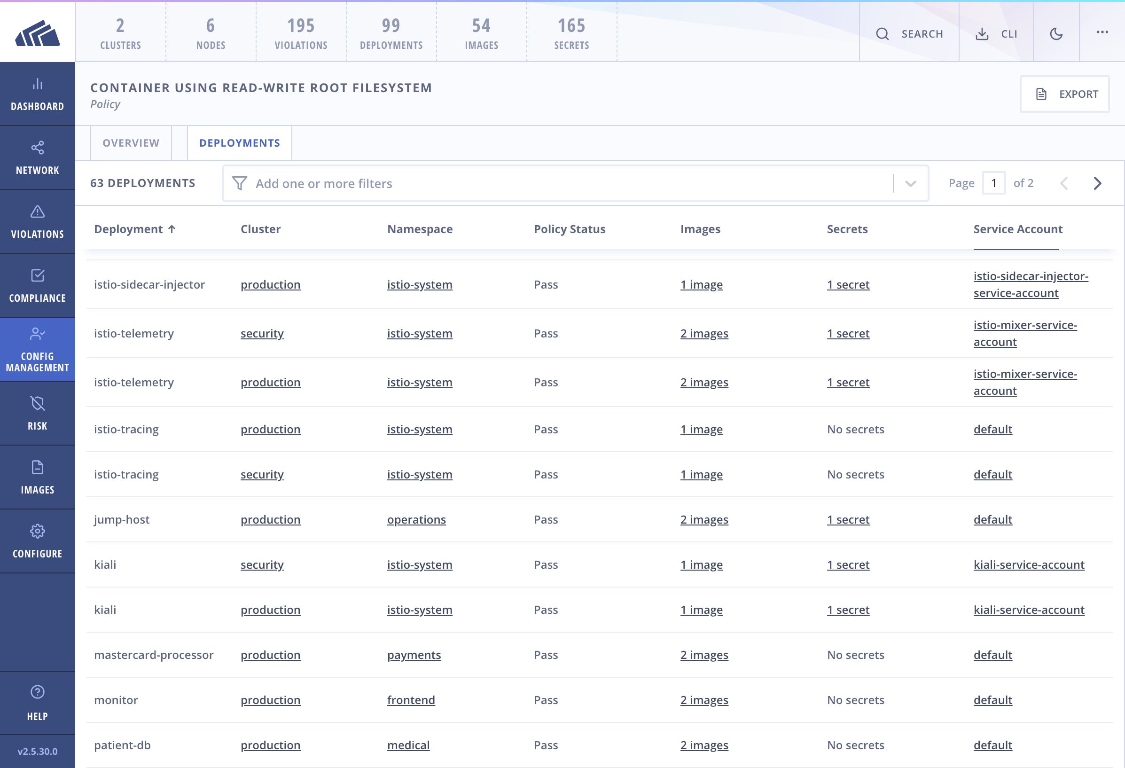Open the 99 Deployments summary tile
The width and height of the screenshot is (1125, 768).
pos(391,33)
